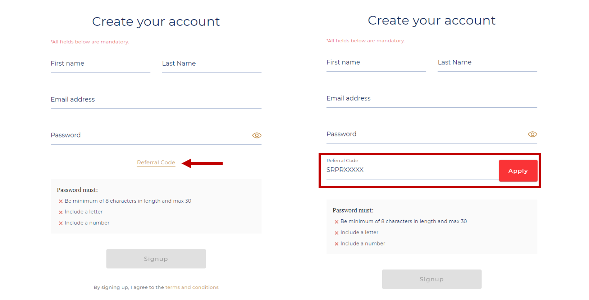Click the red arrow pointing to Referral Code
Viewport: 589px width, 300px height.
click(x=202, y=163)
